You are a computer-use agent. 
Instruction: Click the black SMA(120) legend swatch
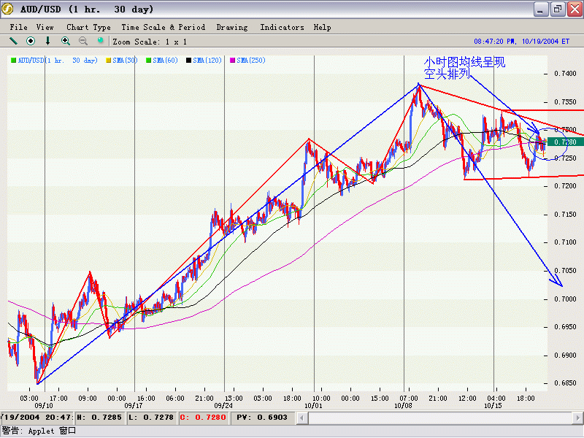(189, 60)
